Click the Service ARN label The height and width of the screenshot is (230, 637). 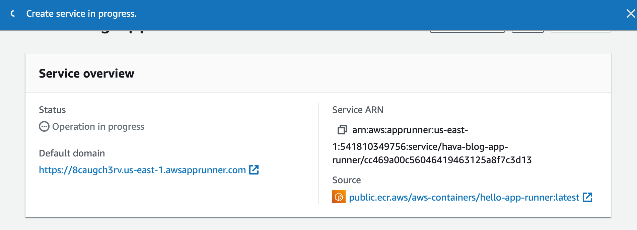click(x=358, y=110)
